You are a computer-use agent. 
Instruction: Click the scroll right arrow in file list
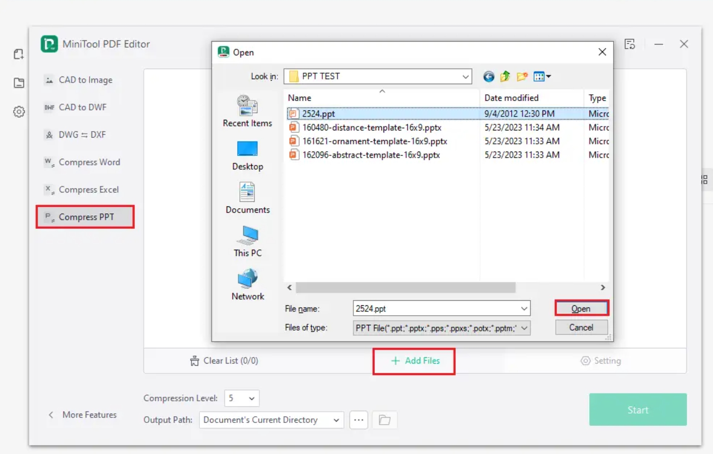[603, 288]
